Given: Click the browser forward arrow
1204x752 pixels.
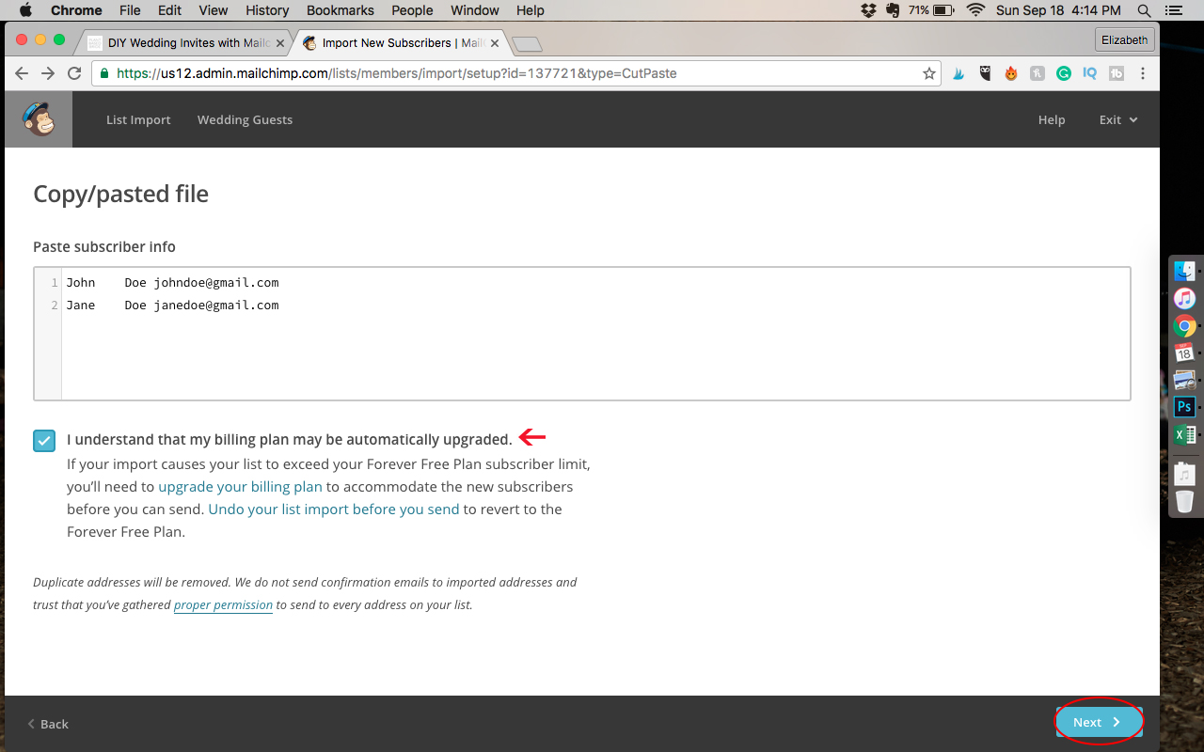Looking at the screenshot, I should 48,73.
